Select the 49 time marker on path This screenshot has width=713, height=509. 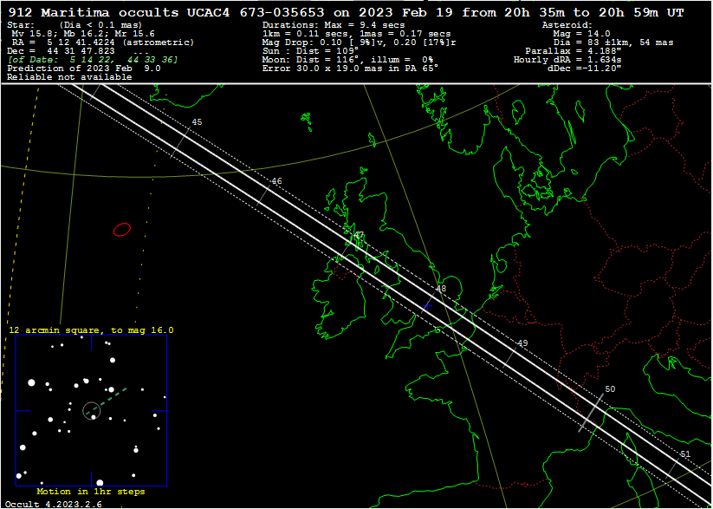pos(522,343)
